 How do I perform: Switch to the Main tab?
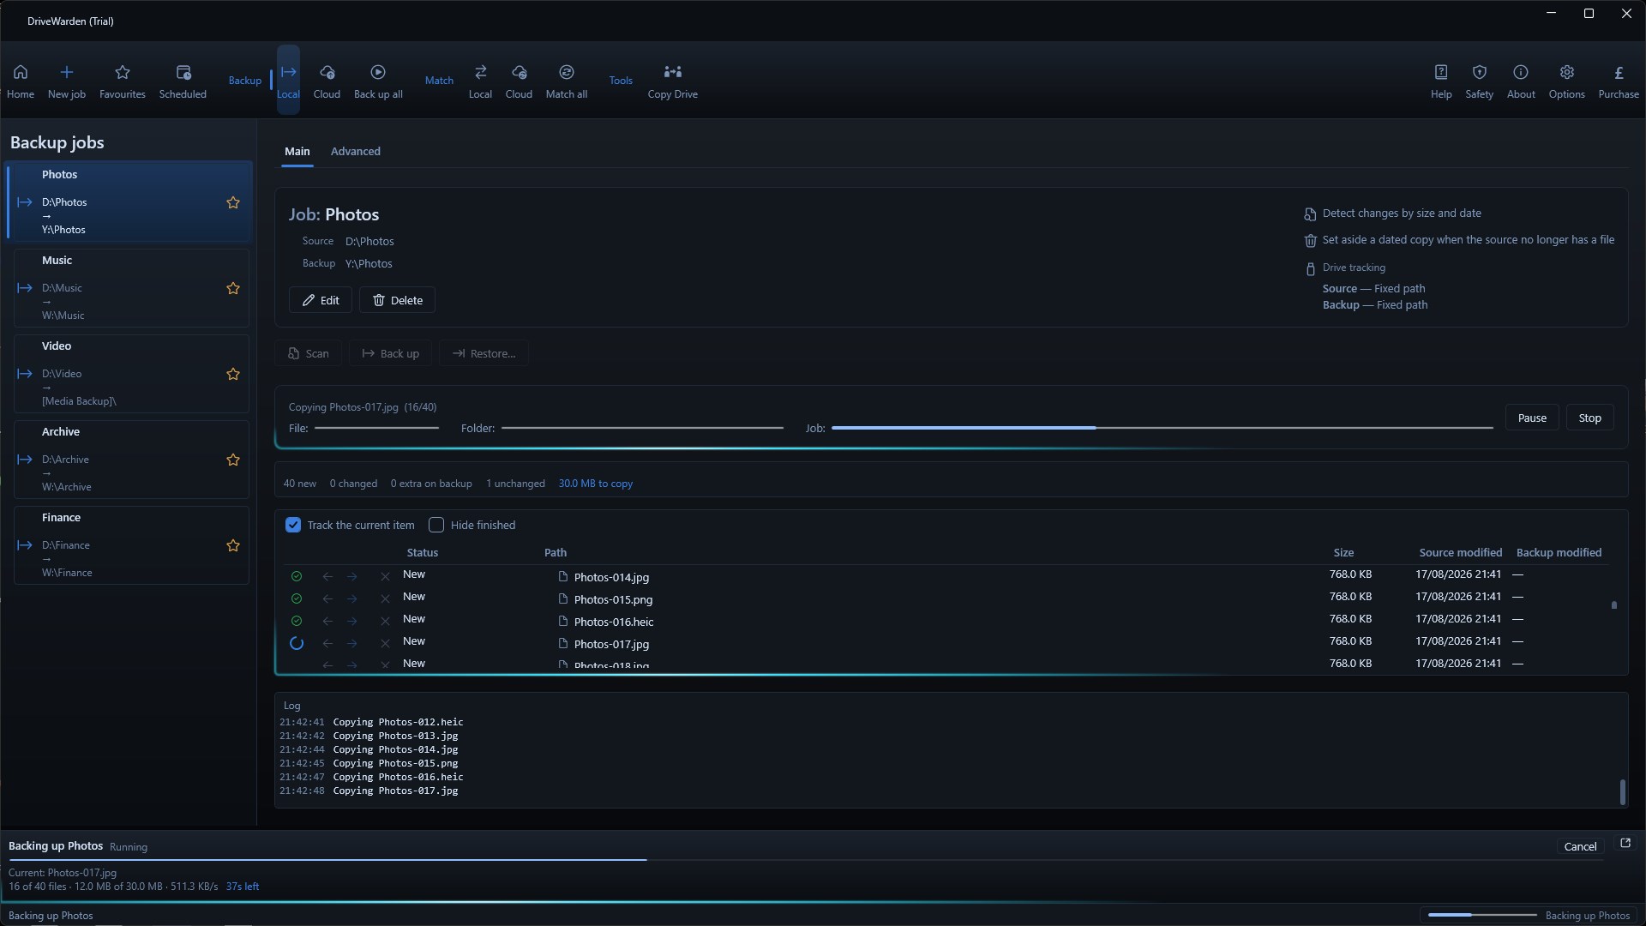297,152
